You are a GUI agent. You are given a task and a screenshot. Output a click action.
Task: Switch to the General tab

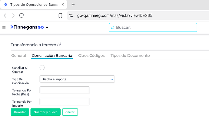[18, 55]
